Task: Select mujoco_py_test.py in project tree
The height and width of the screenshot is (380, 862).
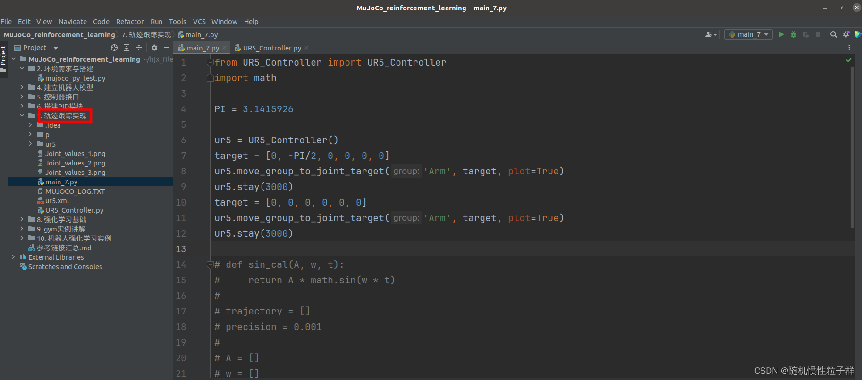Action: pyautogui.click(x=75, y=78)
